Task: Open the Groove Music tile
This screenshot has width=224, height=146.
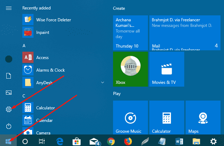Action: pyautogui.click(x=130, y=118)
